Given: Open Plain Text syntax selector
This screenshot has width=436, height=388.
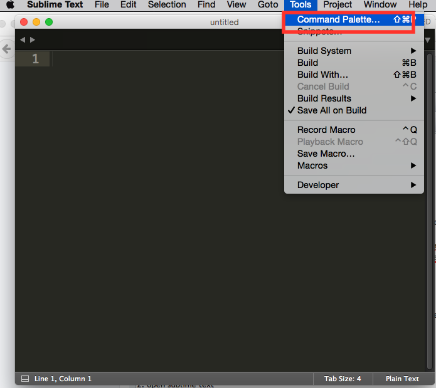Looking at the screenshot, I should [x=401, y=379].
